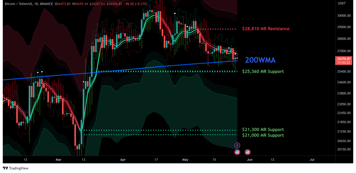Click the 17:43:22 candle countdown timer

[344, 63]
